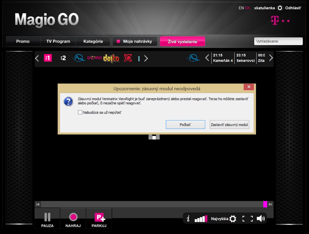
Task: Show next channels with right chevron
Action: tap(146, 58)
